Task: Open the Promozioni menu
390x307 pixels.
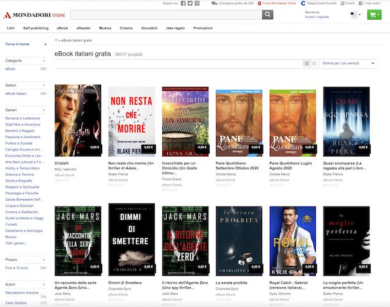Action: coord(203,28)
